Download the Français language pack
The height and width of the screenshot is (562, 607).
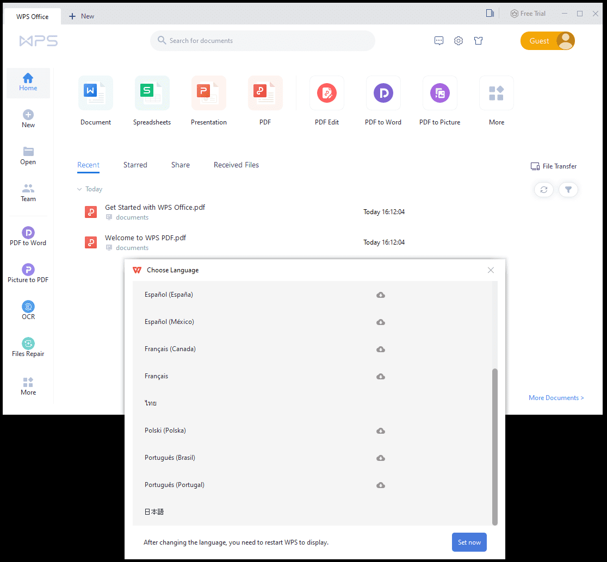point(381,376)
